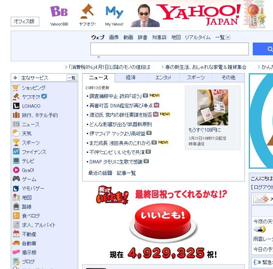The width and height of the screenshot is (273, 269).
Task: Click the Yahoo! JAPAN logo
Action: (x=198, y=15)
